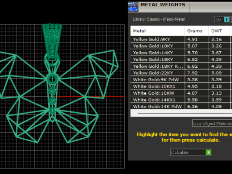Click the 3.26 DWT value
Screen dimensions: 232x174
[217, 46]
